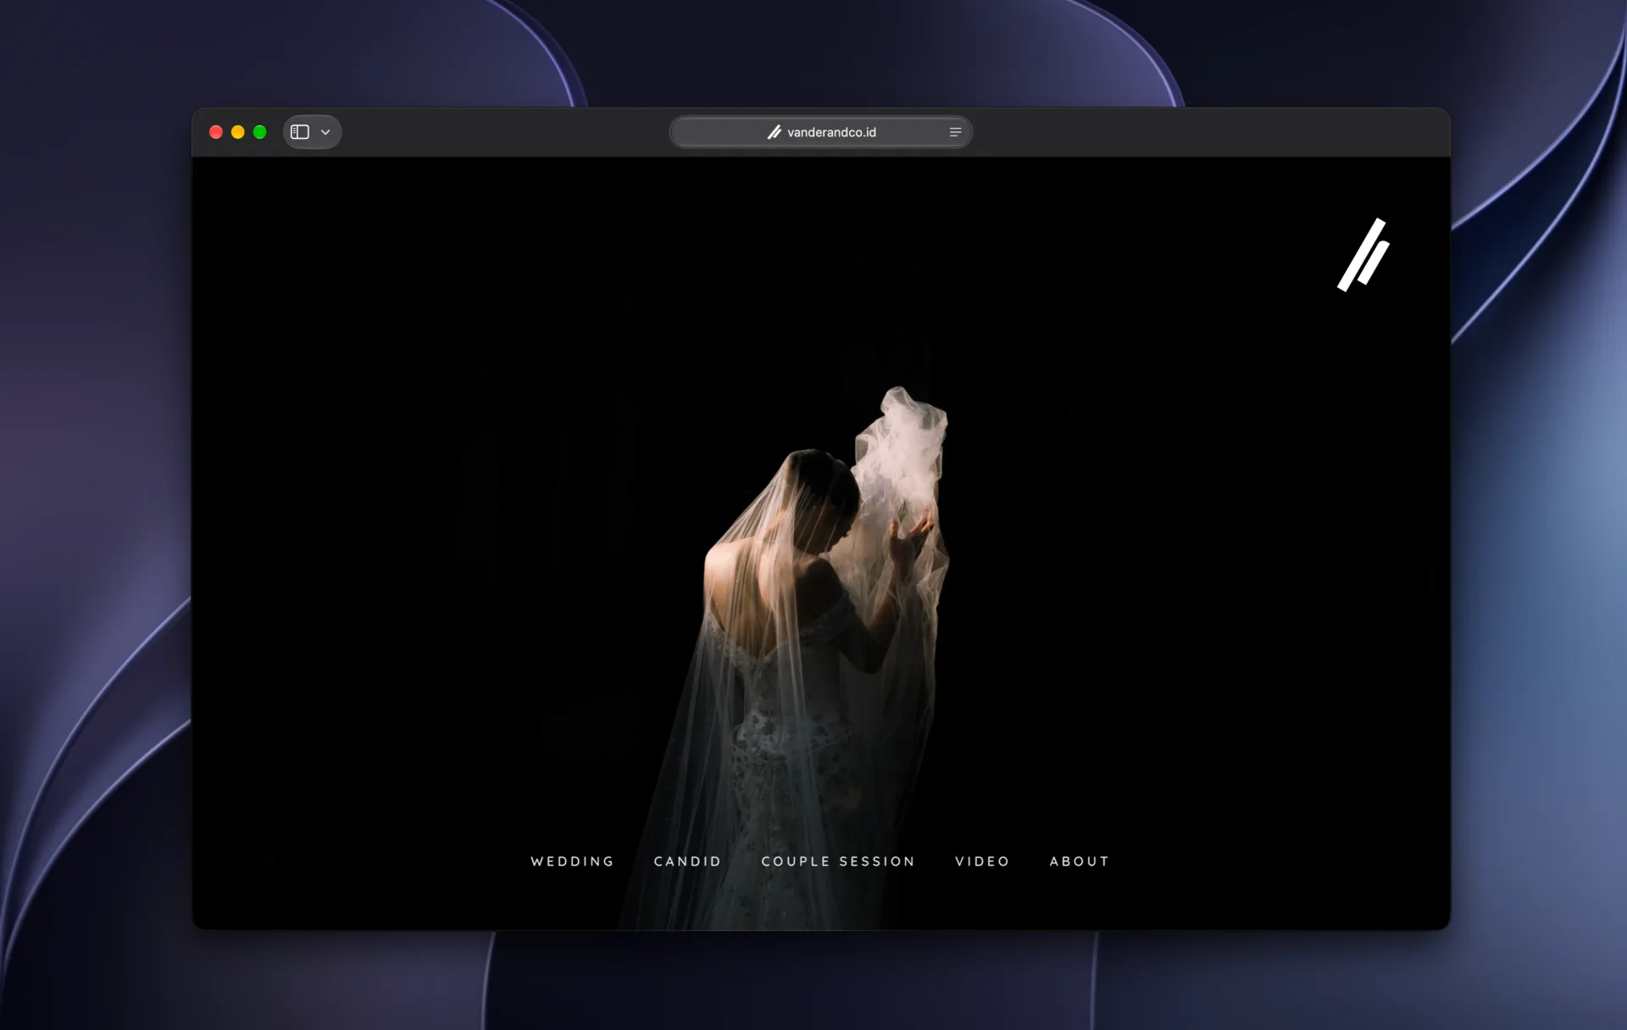Toggle the Safari sidebar icon

pos(300,132)
